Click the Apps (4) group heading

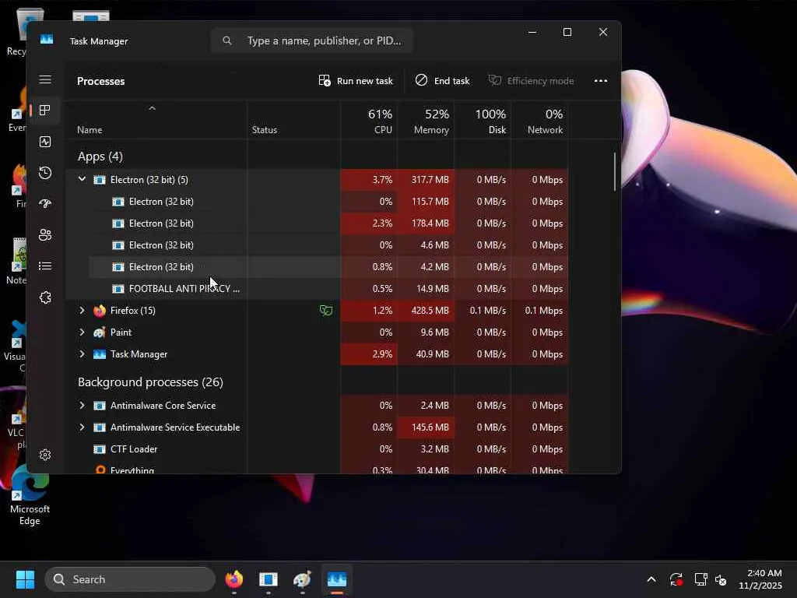click(x=100, y=156)
